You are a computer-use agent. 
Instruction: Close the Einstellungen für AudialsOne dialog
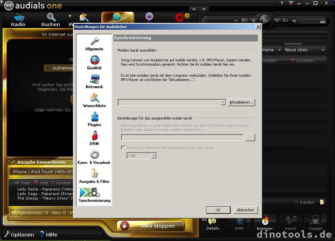pyautogui.click(x=258, y=27)
